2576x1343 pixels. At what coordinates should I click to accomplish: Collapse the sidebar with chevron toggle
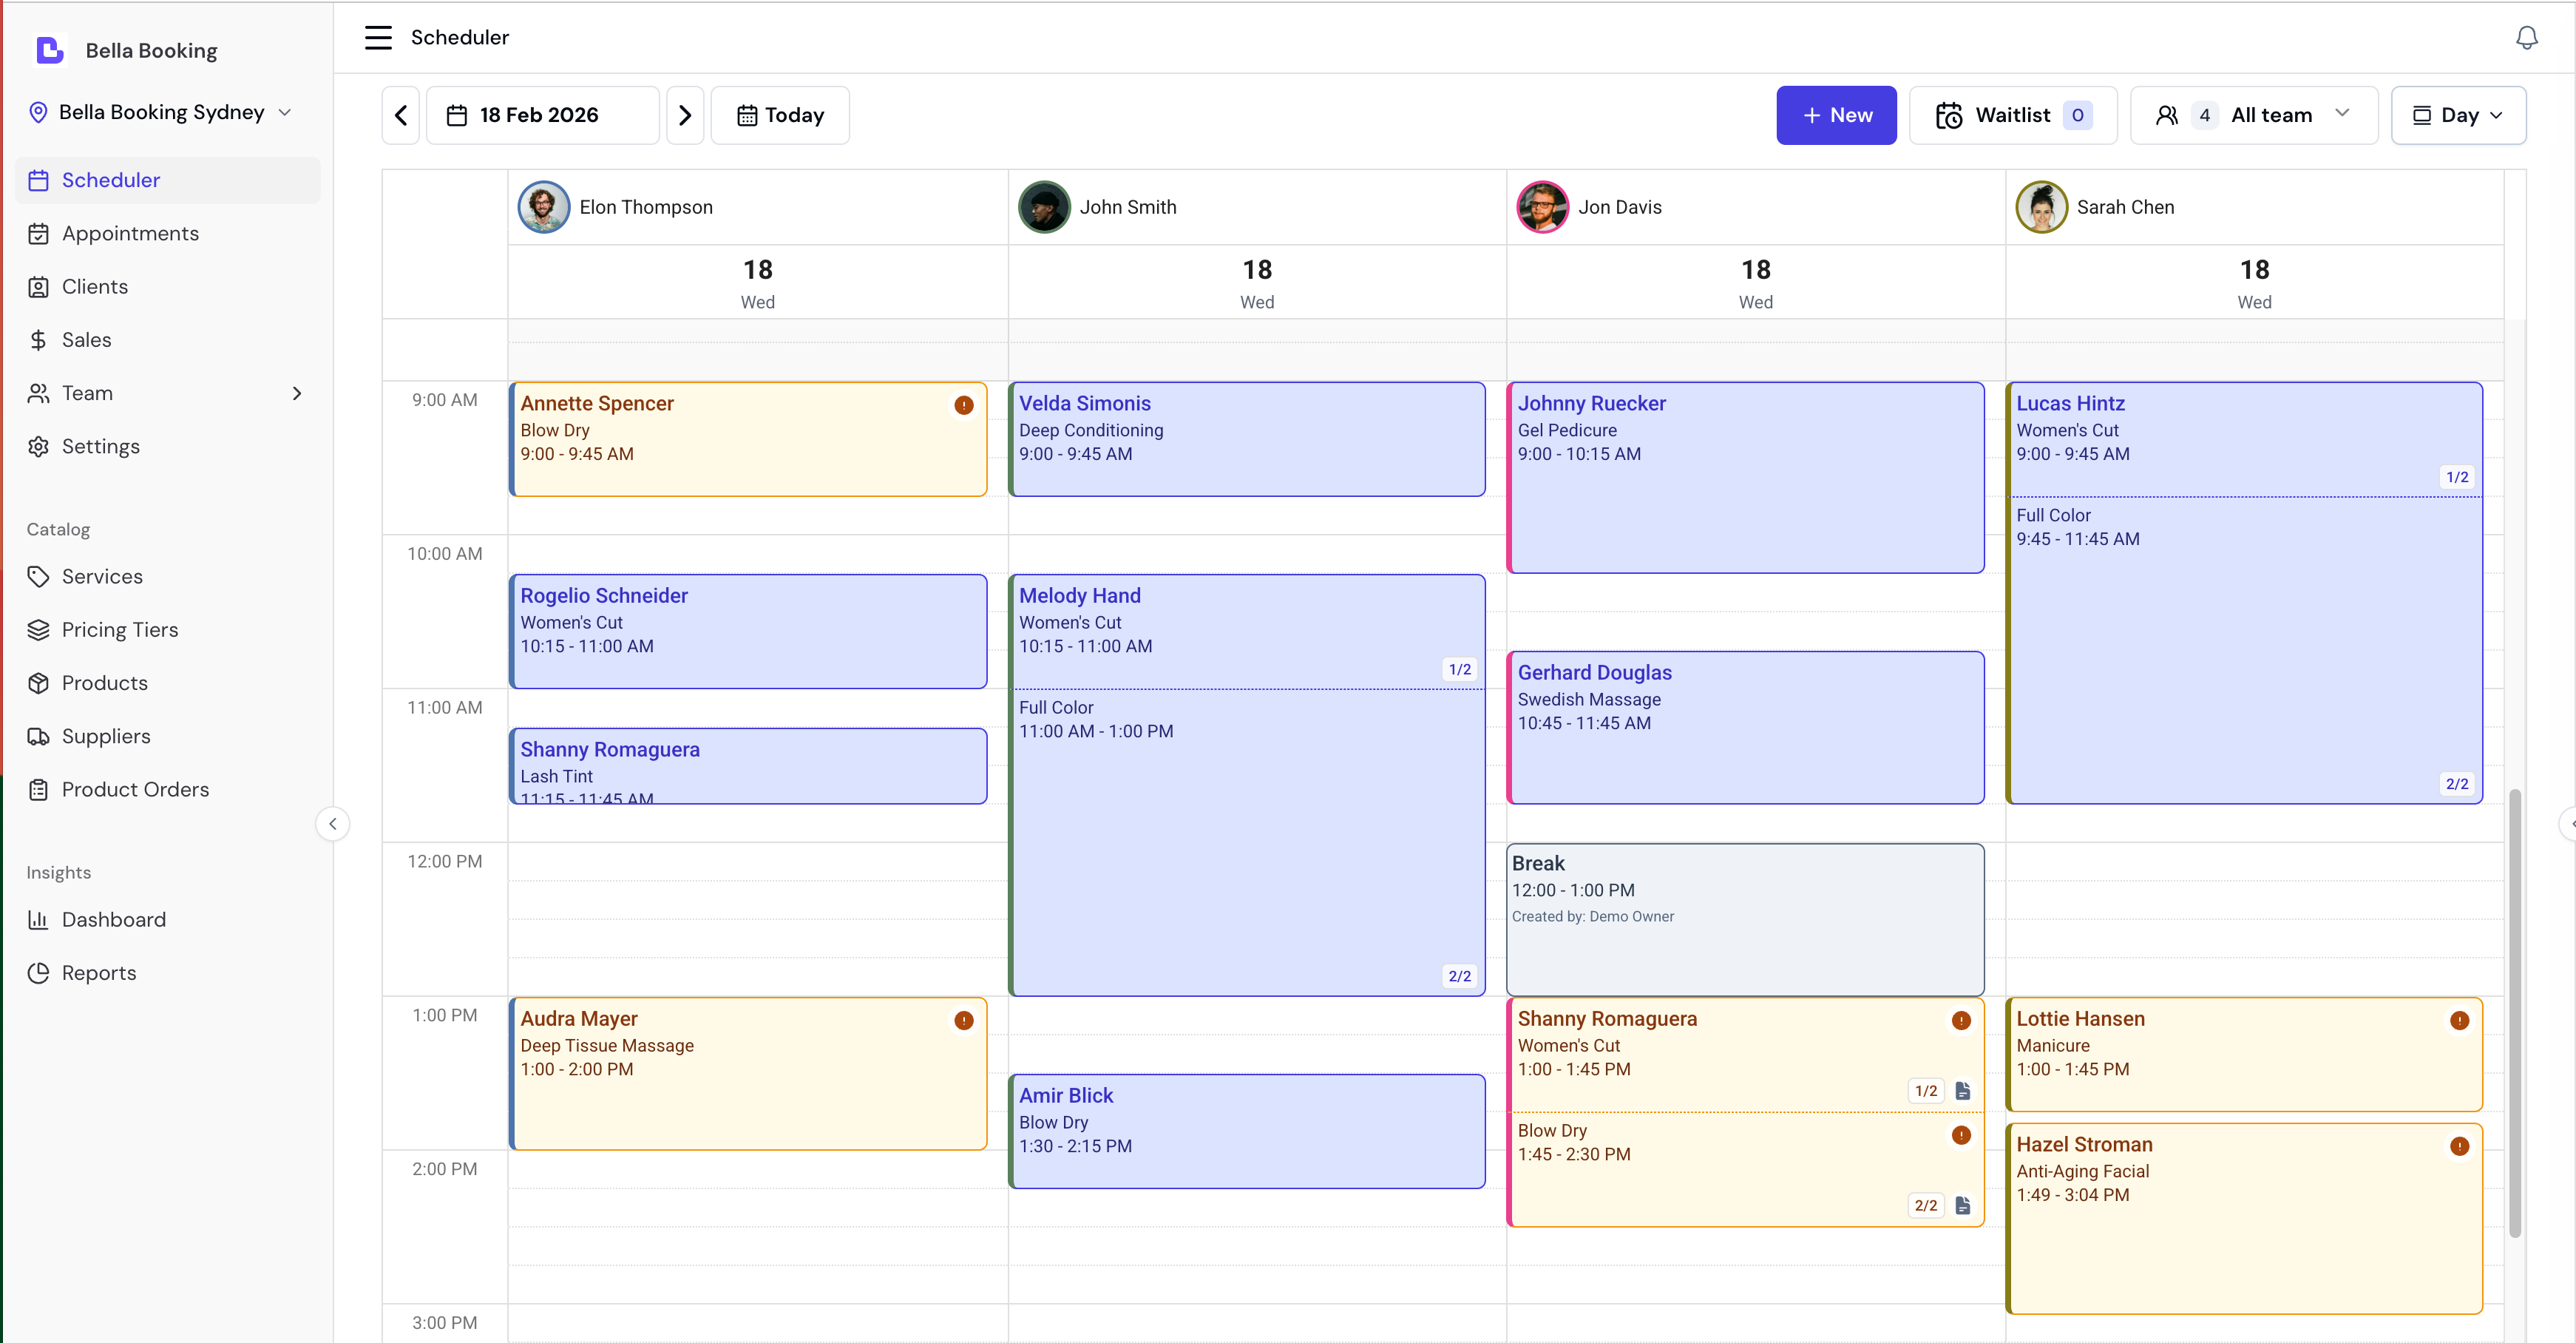click(x=333, y=824)
